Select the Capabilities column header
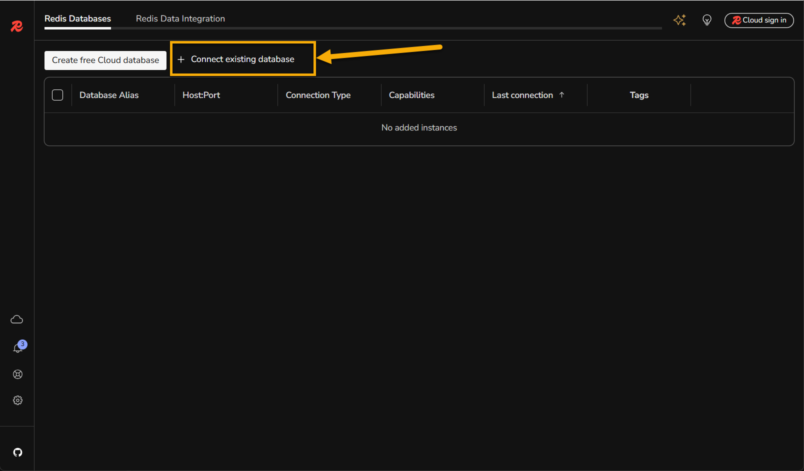The height and width of the screenshot is (471, 804). tap(411, 95)
